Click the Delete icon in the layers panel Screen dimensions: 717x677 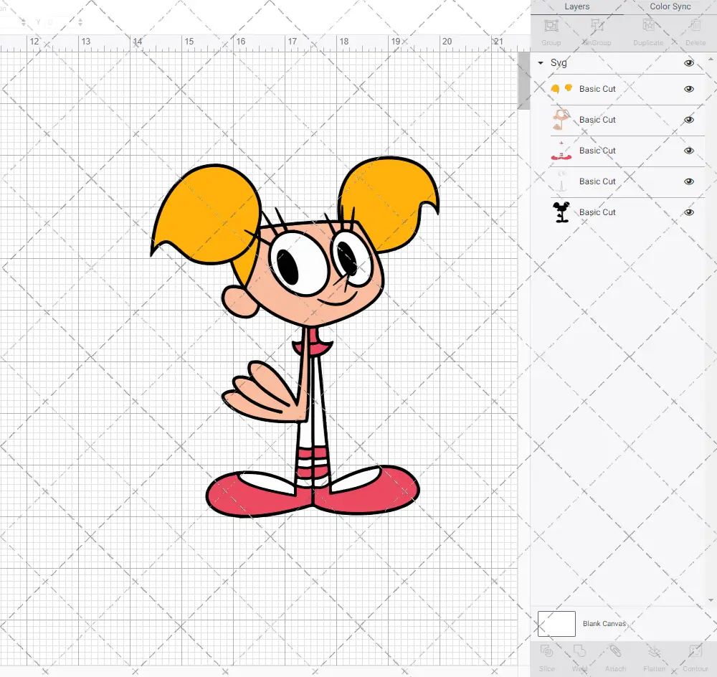point(695,26)
